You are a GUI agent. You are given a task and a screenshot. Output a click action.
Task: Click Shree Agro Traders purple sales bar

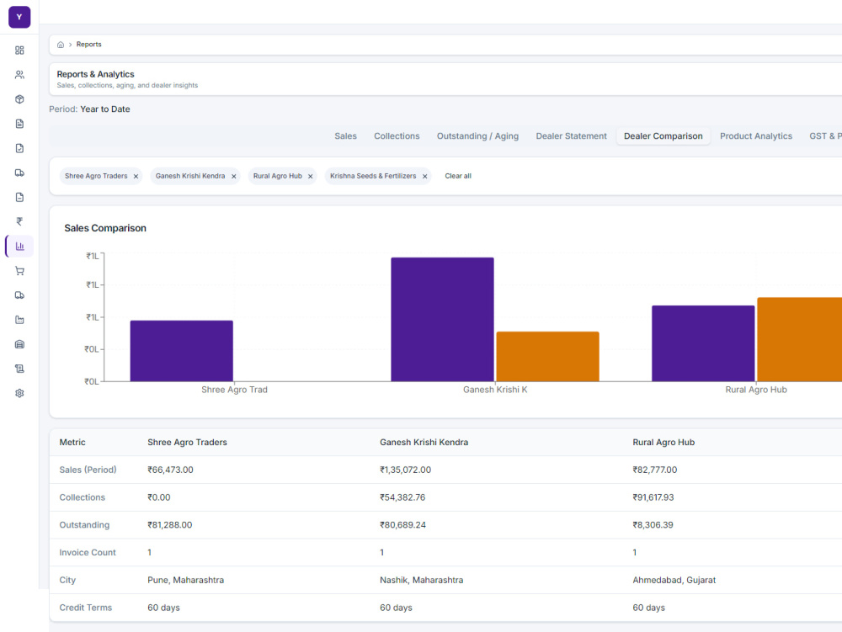(x=182, y=351)
